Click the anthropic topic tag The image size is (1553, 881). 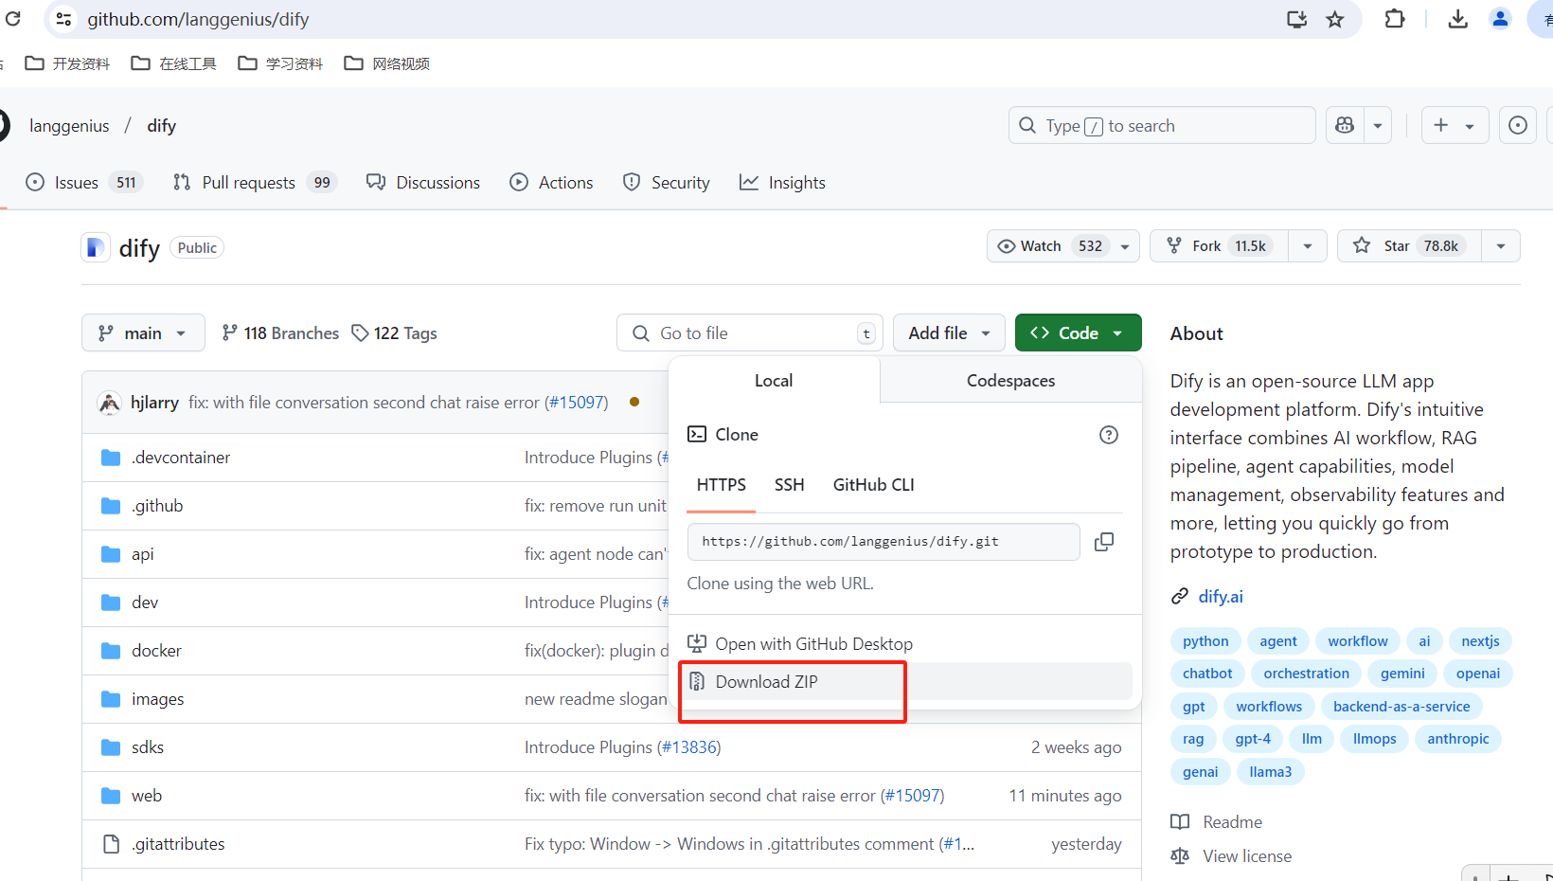tap(1458, 739)
